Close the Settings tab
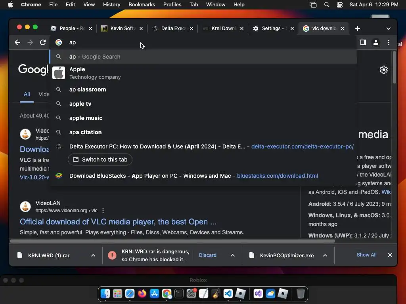Image resolution: width=406 pixels, height=304 pixels. pos(292,28)
